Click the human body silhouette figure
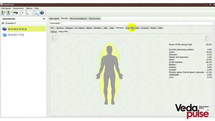This screenshot has width=215, height=121. (110, 75)
